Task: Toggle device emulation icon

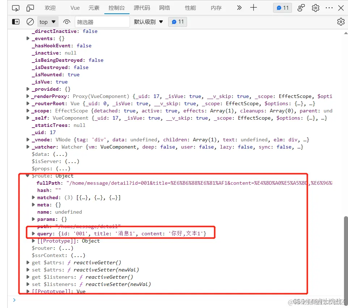Action: [x=30, y=8]
